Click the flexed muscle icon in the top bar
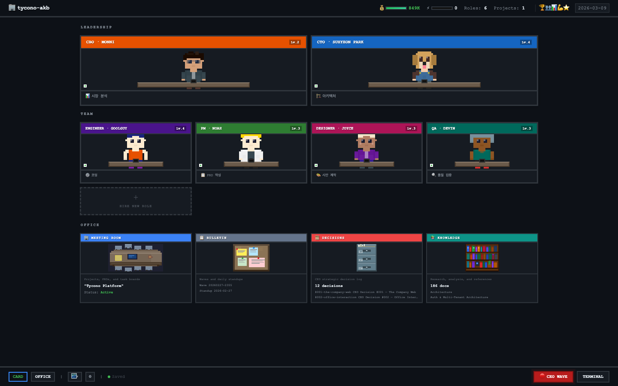This screenshot has height=386, width=618. click(x=560, y=7)
